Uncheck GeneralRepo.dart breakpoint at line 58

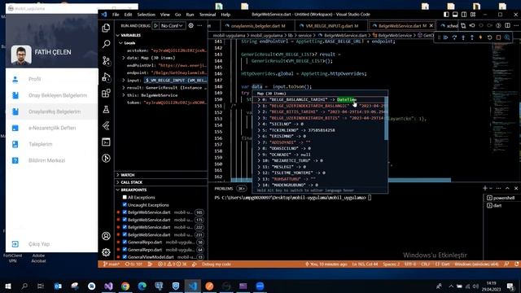(x=125, y=243)
